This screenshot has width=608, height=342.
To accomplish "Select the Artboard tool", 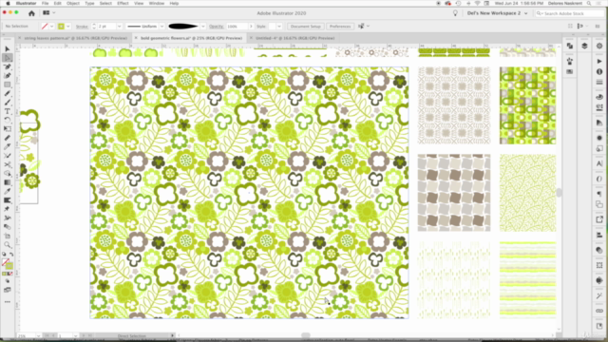I will (8, 237).
